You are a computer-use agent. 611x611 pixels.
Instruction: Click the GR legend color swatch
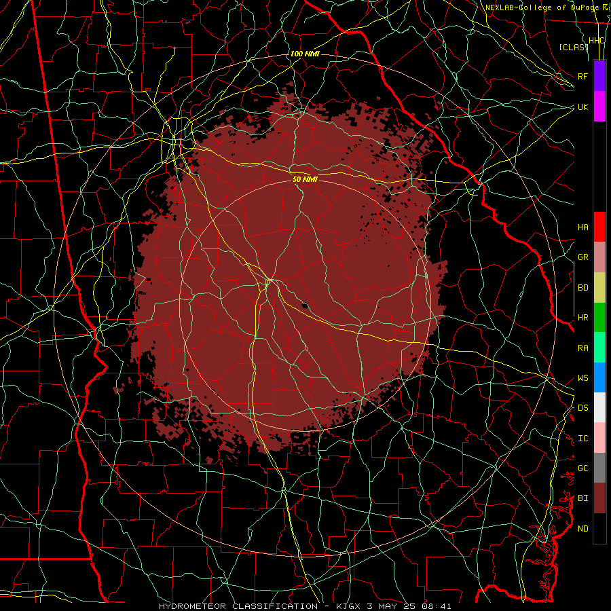599,257
